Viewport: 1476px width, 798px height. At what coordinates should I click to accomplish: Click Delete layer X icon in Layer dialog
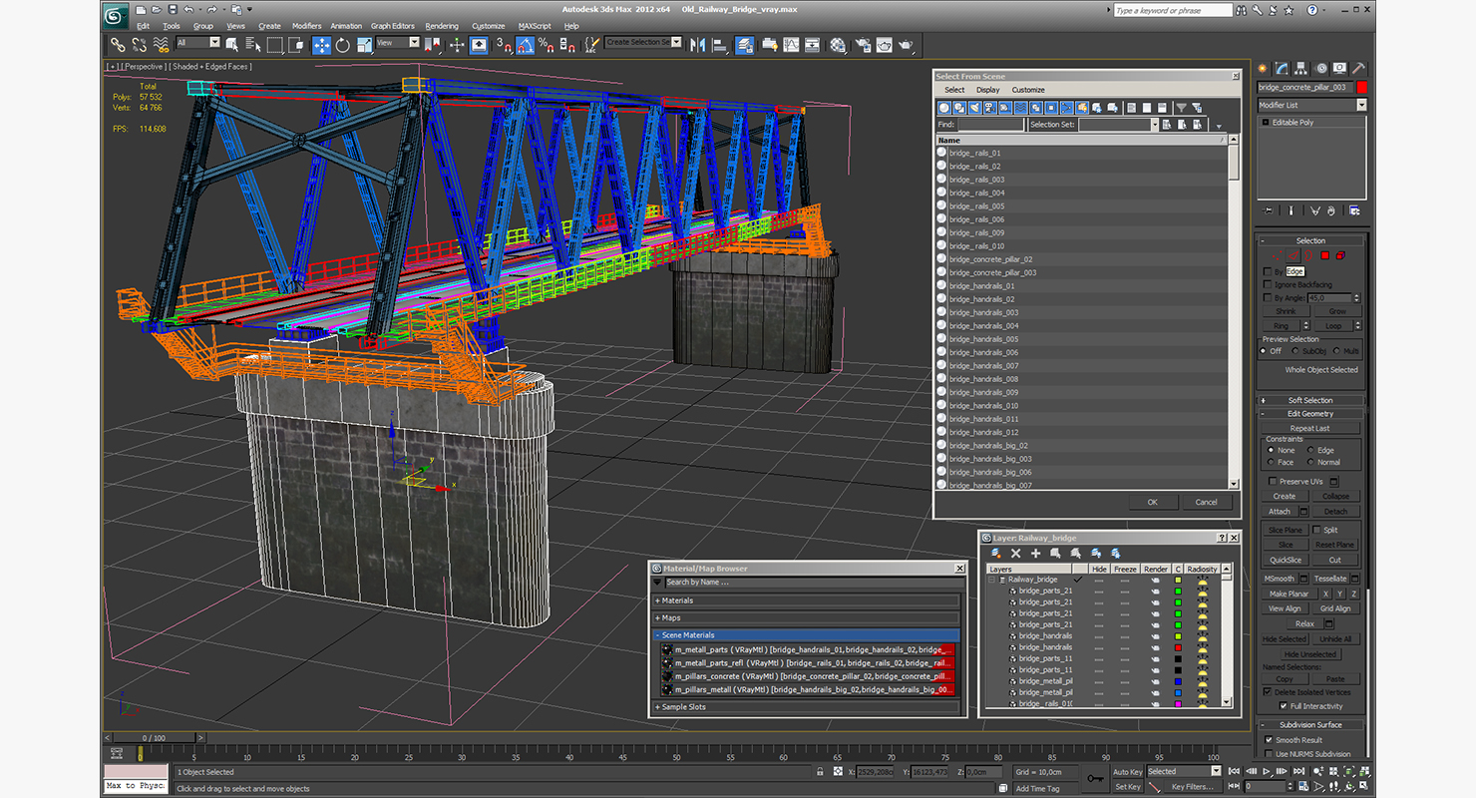[1016, 553]
